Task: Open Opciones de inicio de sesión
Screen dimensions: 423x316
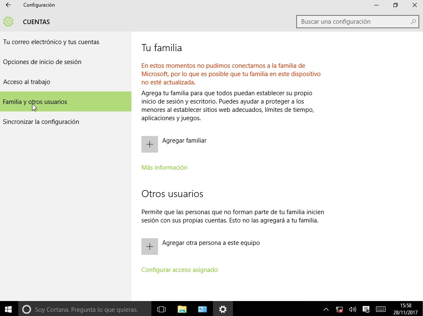Action: [x=42, y=62]
